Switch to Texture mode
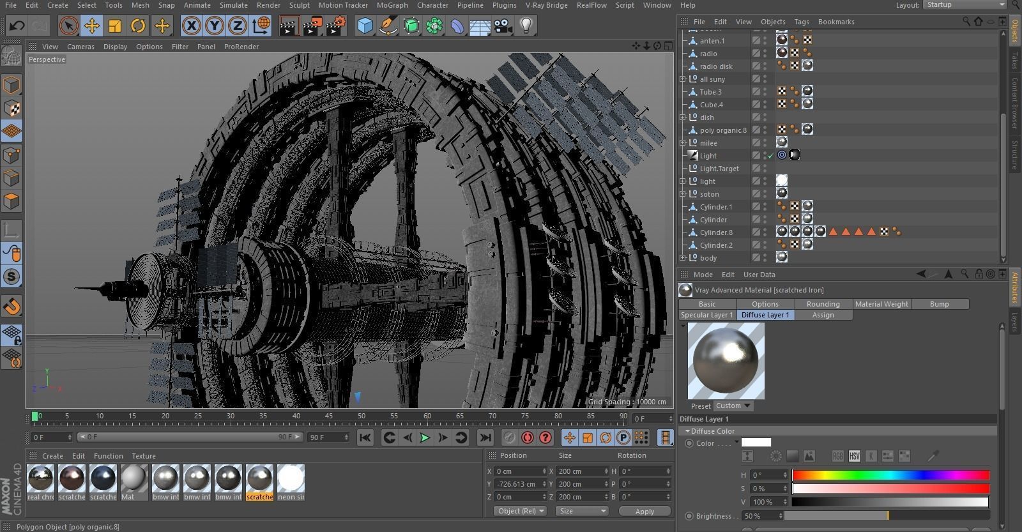The image size is (1022, 532). [x=12, y=108]
